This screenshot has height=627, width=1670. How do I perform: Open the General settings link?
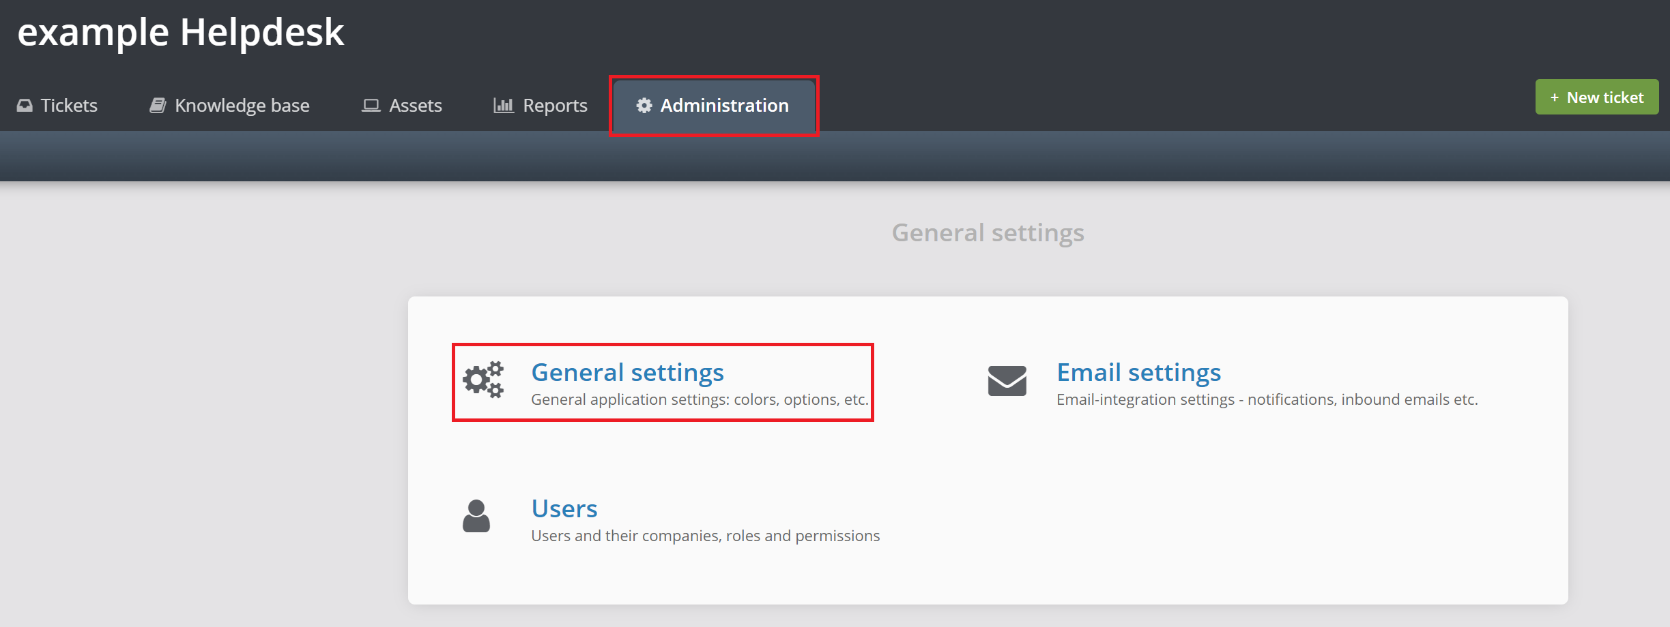click(x=627, y=373)
